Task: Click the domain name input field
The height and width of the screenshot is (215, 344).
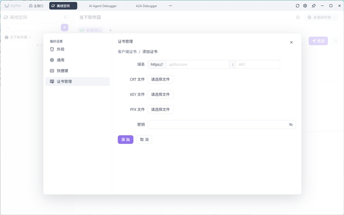Action: pyautogui.click(x=197, y=64)
